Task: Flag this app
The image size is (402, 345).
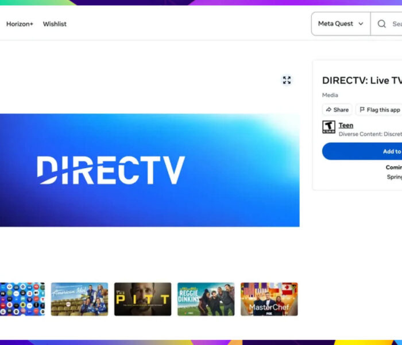Action: coord(379,110)
